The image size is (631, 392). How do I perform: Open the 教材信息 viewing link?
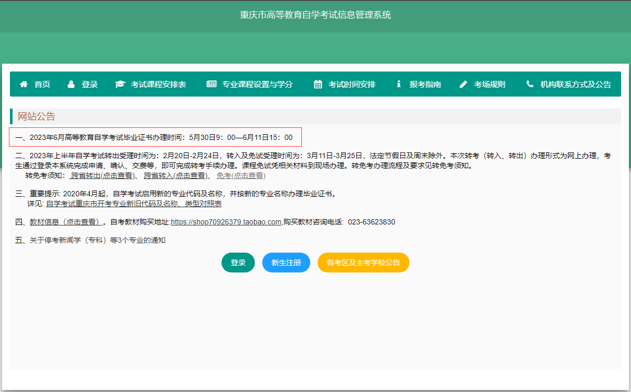pyautogui.click(x=66, y=221)
